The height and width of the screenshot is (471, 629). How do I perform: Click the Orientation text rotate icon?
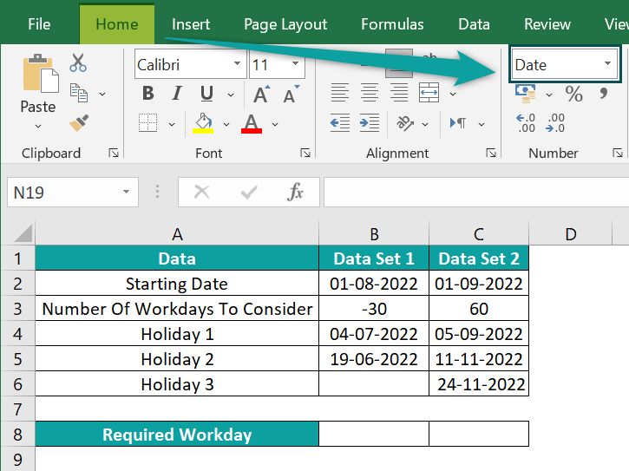point(405,123)
